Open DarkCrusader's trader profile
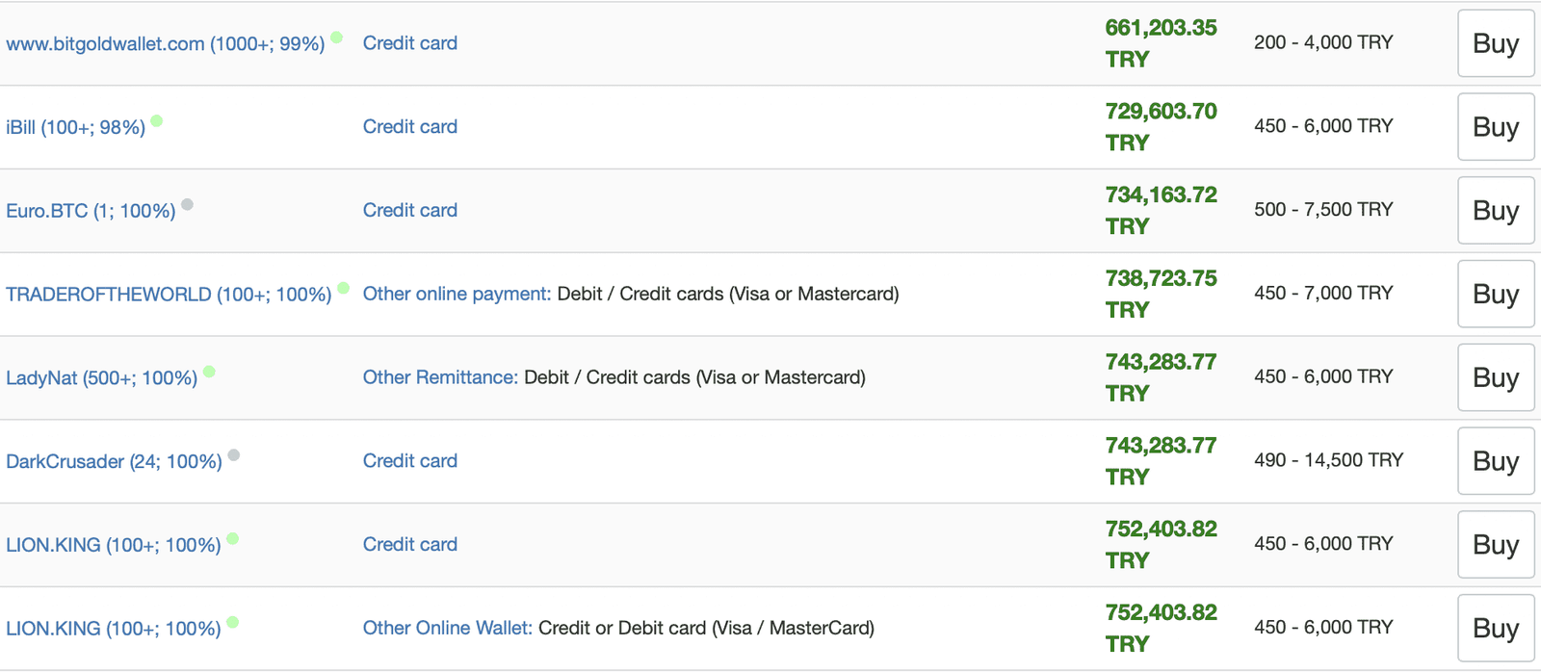The width and height of the screenshot is (1541, 672). tap(114, 462)
